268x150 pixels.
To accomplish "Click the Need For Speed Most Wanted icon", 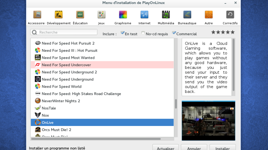I will [38, 57].
